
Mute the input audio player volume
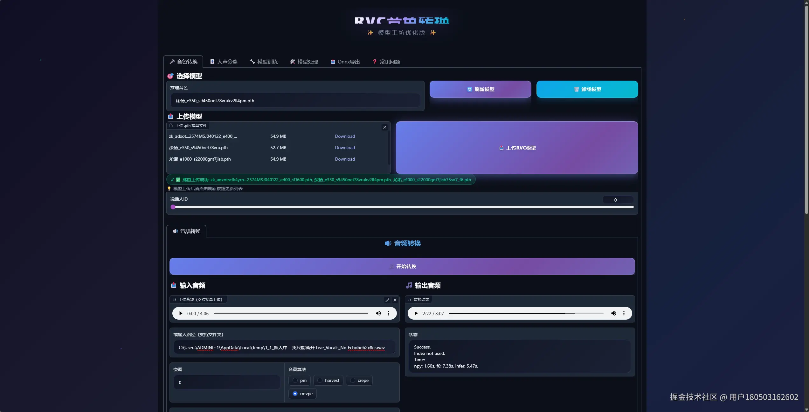[x=378, y=313]
